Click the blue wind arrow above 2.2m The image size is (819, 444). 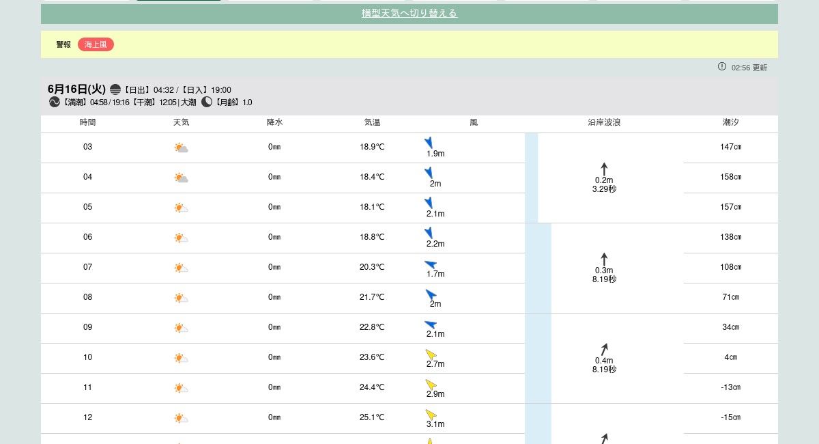click(x=429, y=232)
